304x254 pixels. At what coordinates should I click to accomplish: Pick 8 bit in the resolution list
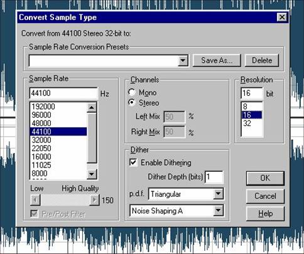click(252, 107)
